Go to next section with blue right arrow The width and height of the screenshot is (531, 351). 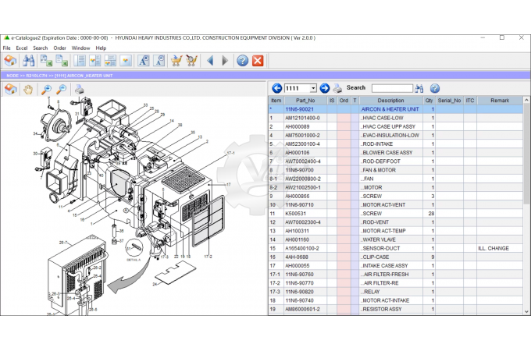(324, 88)
